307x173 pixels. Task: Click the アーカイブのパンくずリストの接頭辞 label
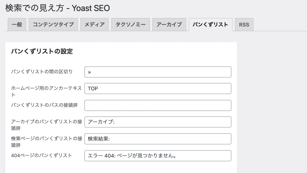pyautogui.click(x=46, y=125)
